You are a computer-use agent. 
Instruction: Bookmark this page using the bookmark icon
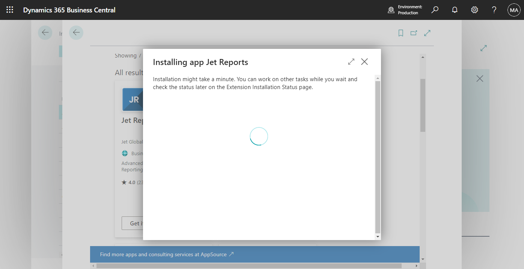coord(400,33)
